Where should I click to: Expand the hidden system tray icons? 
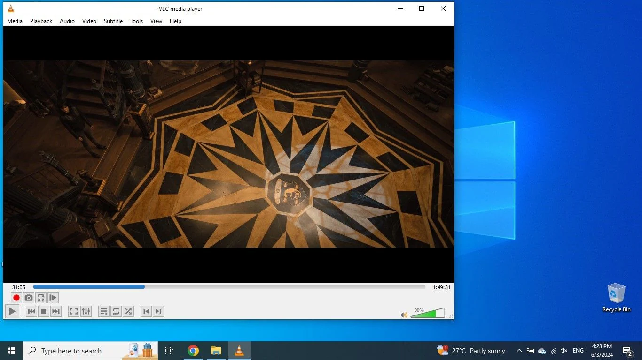click(x=519, y=351)
